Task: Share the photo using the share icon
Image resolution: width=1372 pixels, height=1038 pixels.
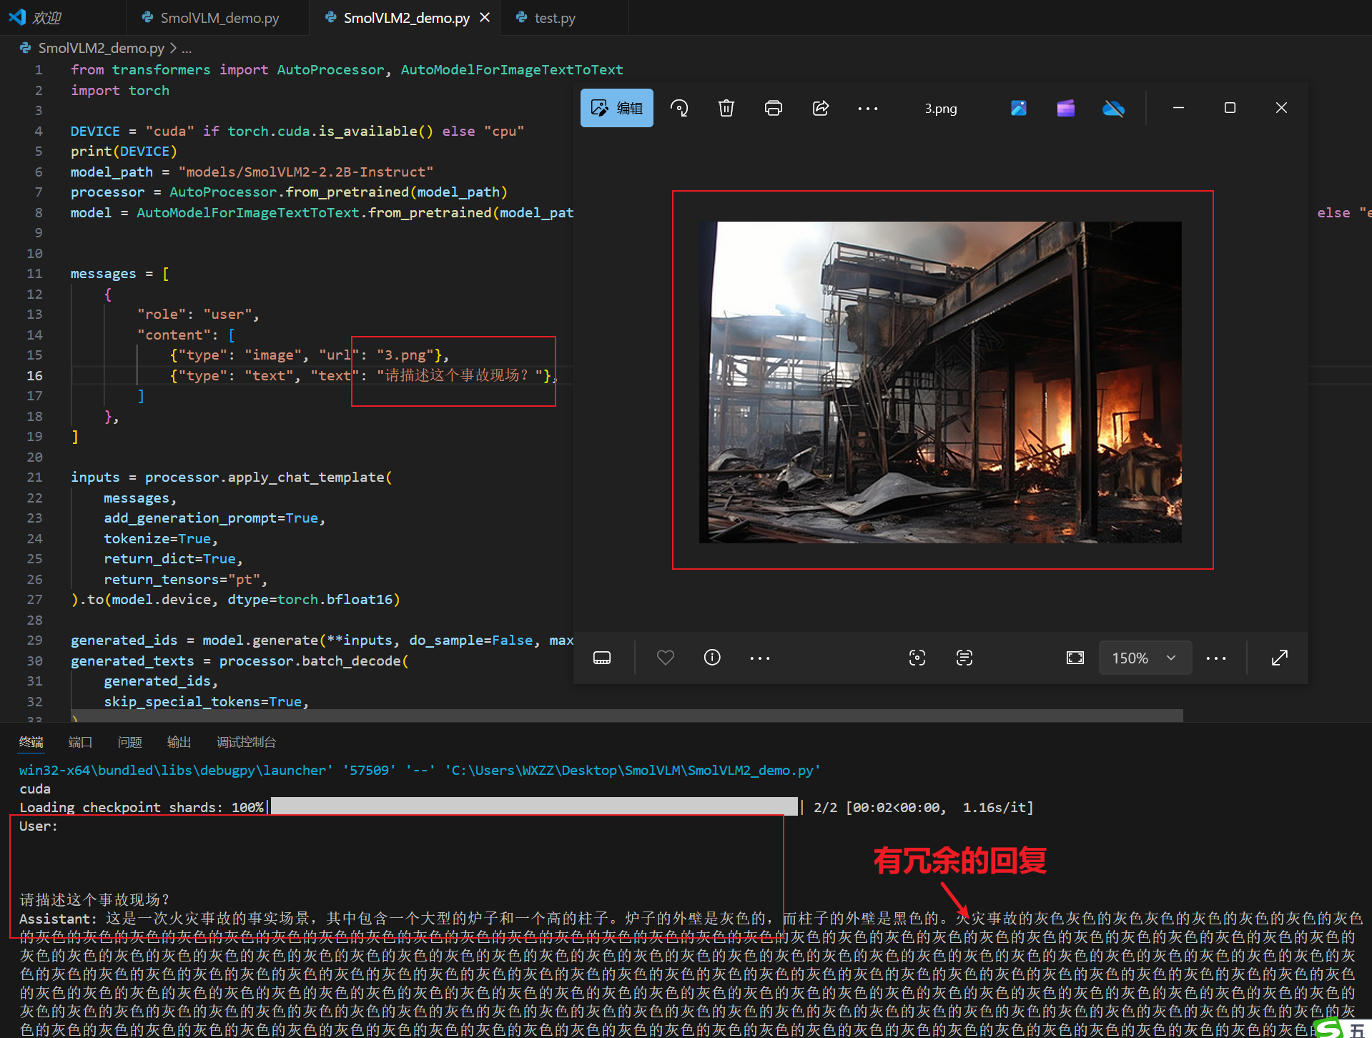Action: 820,108
